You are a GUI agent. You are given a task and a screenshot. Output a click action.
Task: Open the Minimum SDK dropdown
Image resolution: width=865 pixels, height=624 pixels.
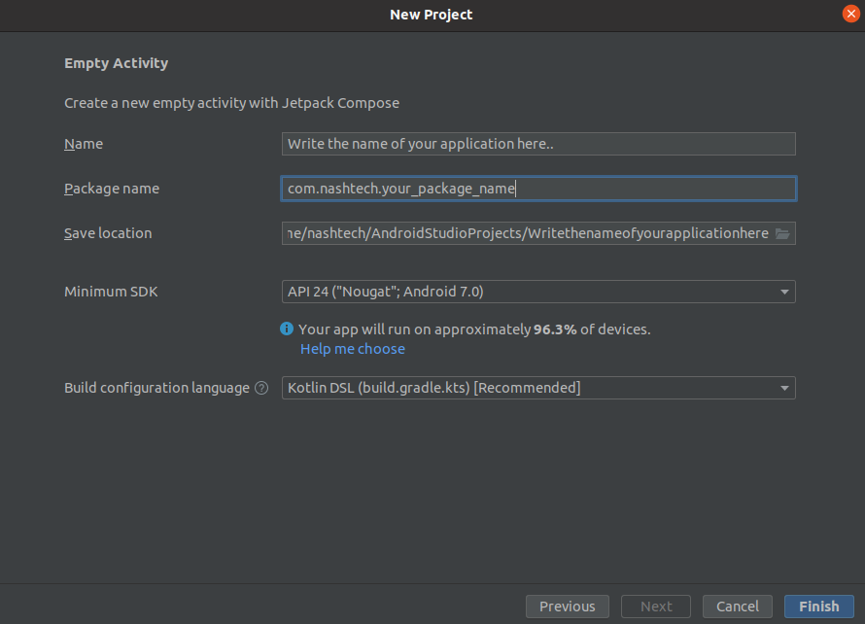(x=537, y=292)
